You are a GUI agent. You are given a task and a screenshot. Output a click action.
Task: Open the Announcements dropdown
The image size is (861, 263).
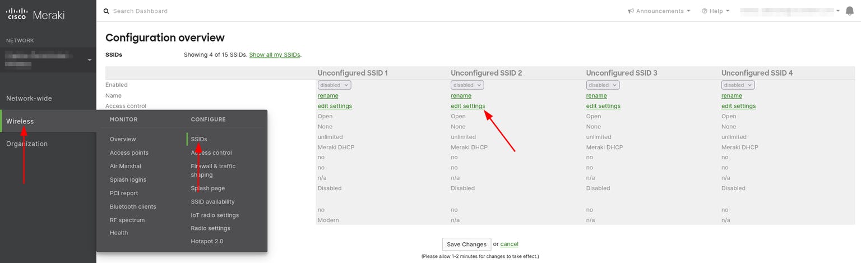pos(659,11)
